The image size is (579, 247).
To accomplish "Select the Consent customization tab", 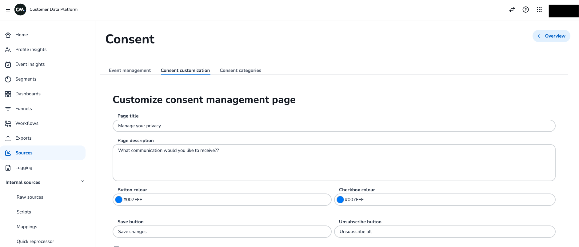I will (x=185, y=70).
